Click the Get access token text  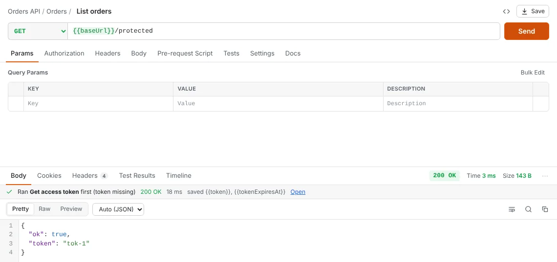click(x=54, y=192)
